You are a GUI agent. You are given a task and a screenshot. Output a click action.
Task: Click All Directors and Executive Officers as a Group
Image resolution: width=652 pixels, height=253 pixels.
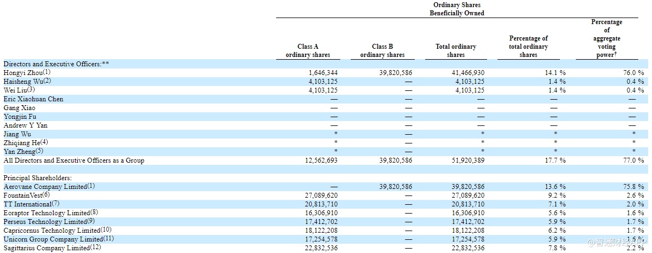74,160
